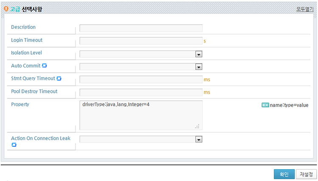Click the 확인 confirm button
Viewport: 318px width, 181px height.
[284, 174]
